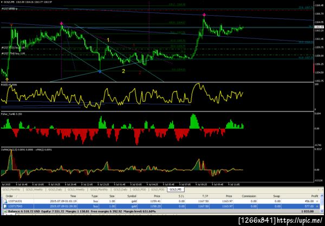Image resolution: width=325 pixels, height=226 pixels.
Task: Select the blue arrow marker at the chart low
Action: pyautogui.click(x=100, y=71)
